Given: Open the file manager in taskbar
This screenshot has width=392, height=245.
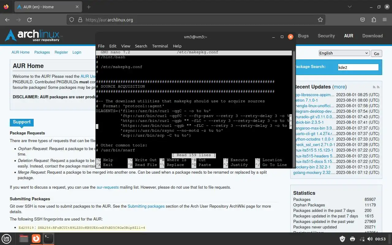Looking at the screenshot, I should click(x=24, y=239).
